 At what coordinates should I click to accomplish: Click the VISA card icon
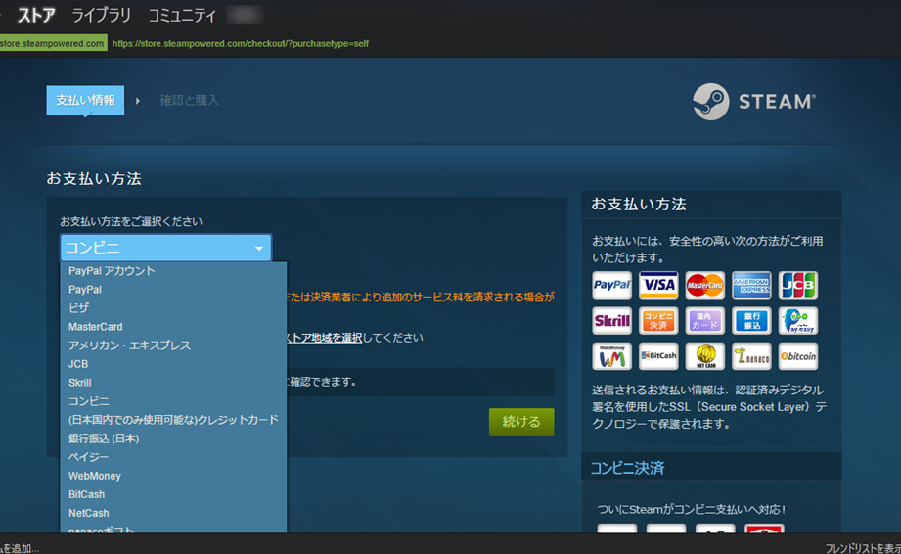[x=658, y=285]
